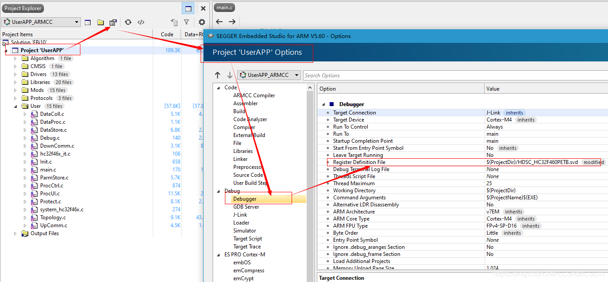Open the filter funnel icon in Project Explorer
Viewport: 608px width, 282px height.
click(x=186, y=22)
